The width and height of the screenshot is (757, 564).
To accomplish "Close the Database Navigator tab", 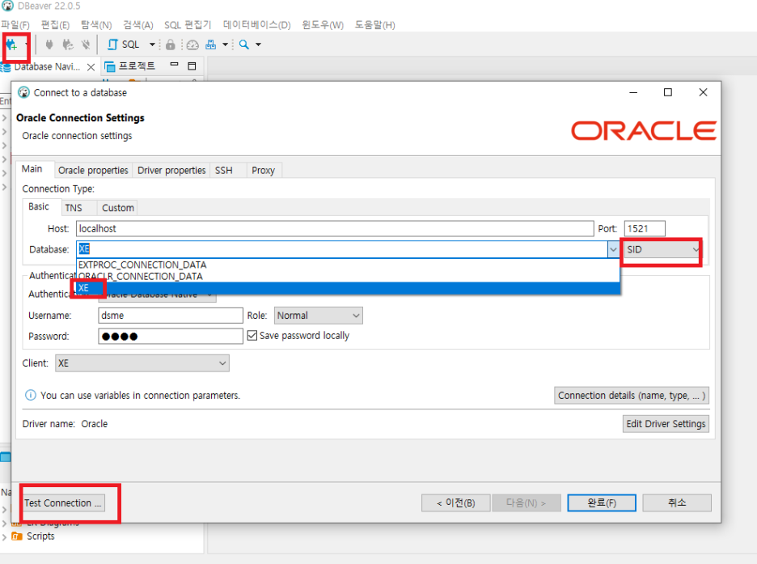I will [x=91, y=67].
